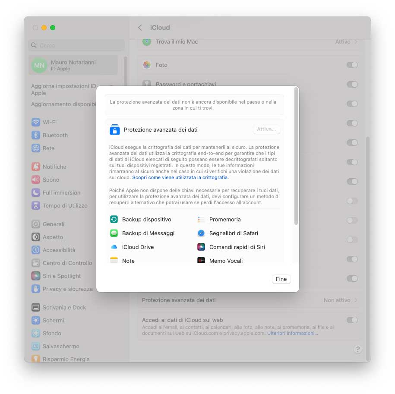Click the Suono speaker icon

tap(36, 180)
